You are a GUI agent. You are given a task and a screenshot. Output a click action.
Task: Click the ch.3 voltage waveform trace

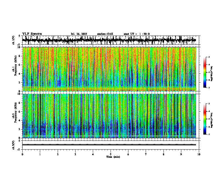(109, 145)
